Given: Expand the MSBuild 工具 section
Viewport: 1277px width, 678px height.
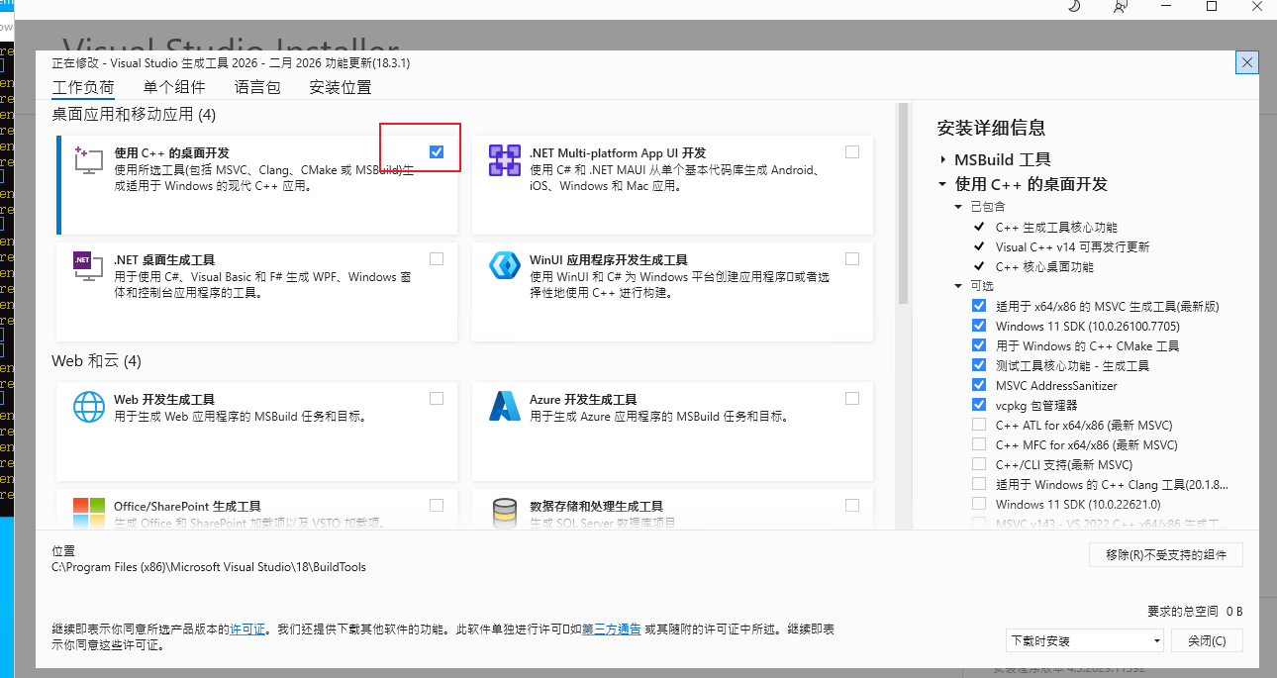Looking at the screenshot, I should point(943,159).
